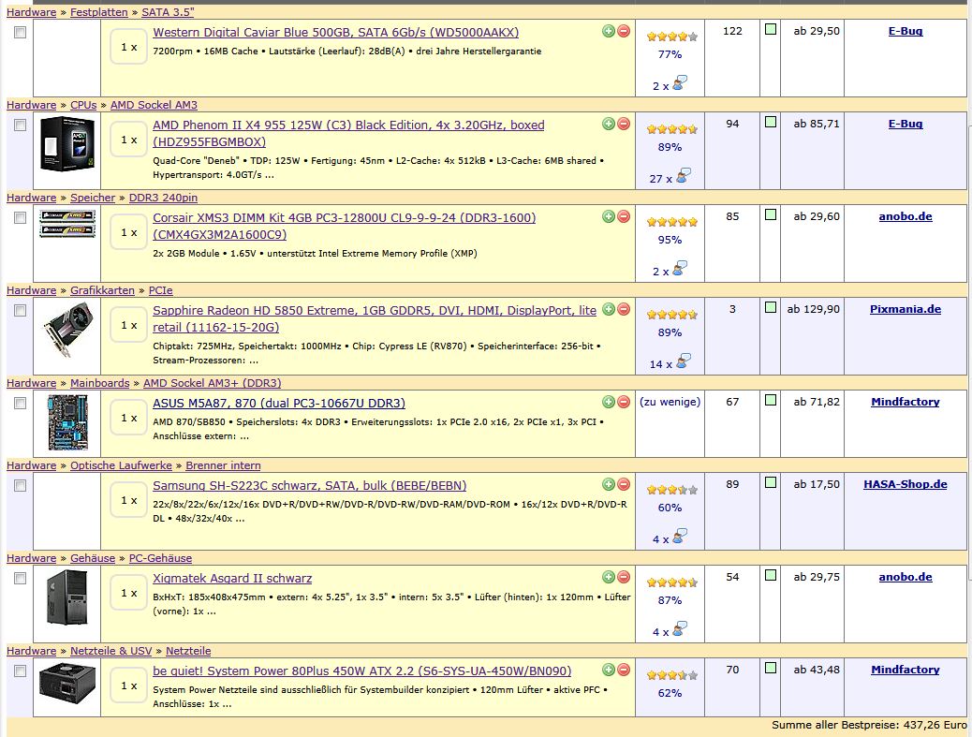Click red minus for Samsung SH-S223C
Image resolution: width=972 pixels, height=737 pixels.
(x=624, y=484)
